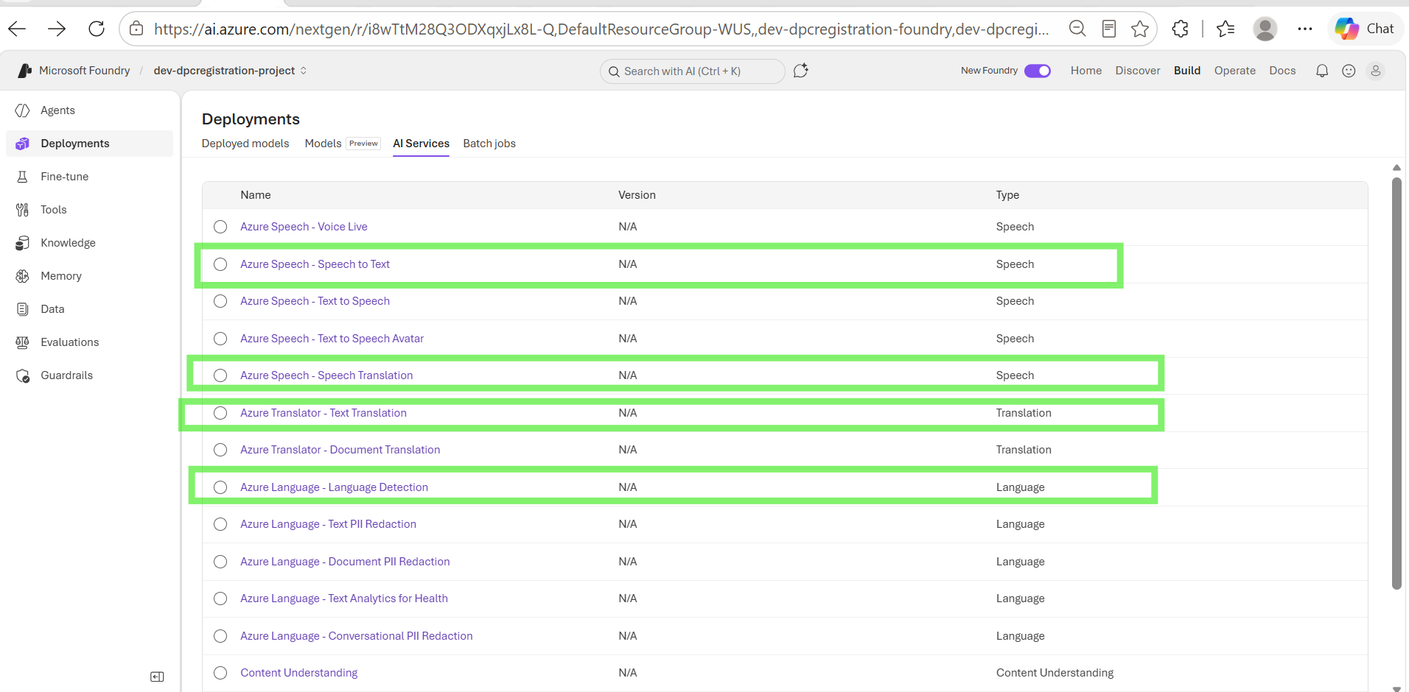Go to Home in top navigation

(x=1086, y=71)
